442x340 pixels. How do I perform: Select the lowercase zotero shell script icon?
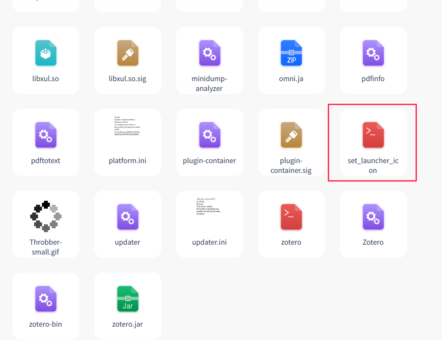291,216
